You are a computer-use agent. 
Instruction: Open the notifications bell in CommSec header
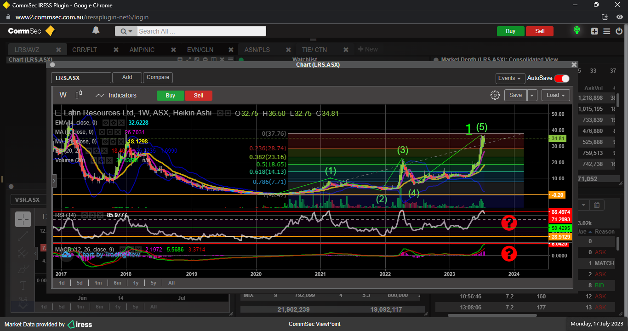[96, 30]
